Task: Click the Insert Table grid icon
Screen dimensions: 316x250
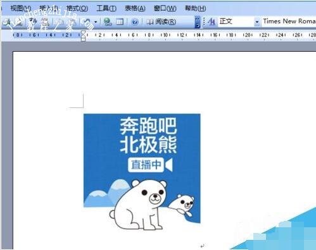Action: click(x=120, y=21)
